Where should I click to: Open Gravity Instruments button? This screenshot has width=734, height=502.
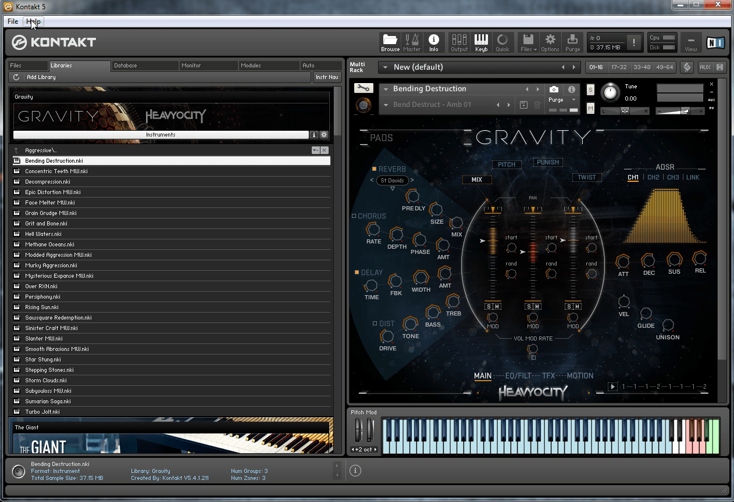[161, 135]
